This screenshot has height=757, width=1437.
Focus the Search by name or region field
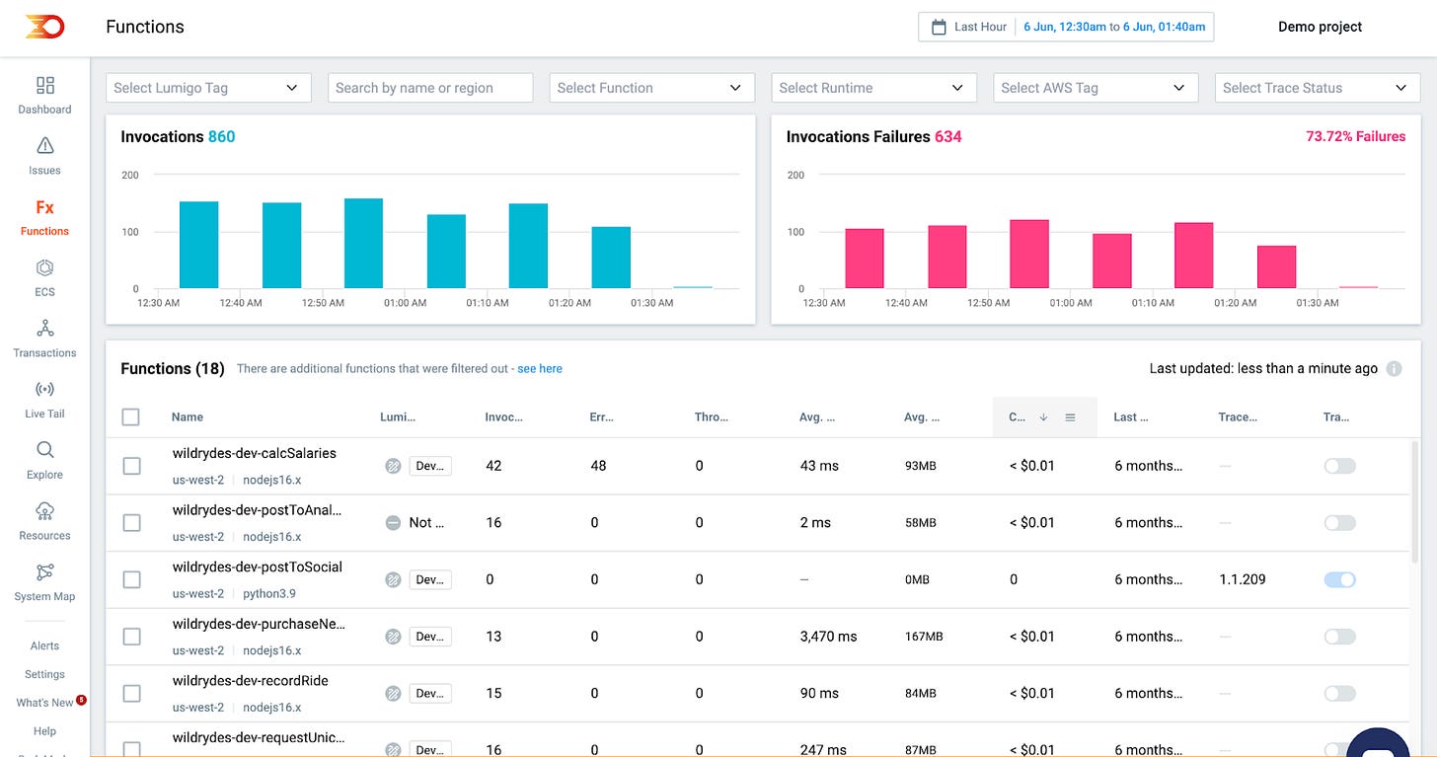click(x=430, y=88)
